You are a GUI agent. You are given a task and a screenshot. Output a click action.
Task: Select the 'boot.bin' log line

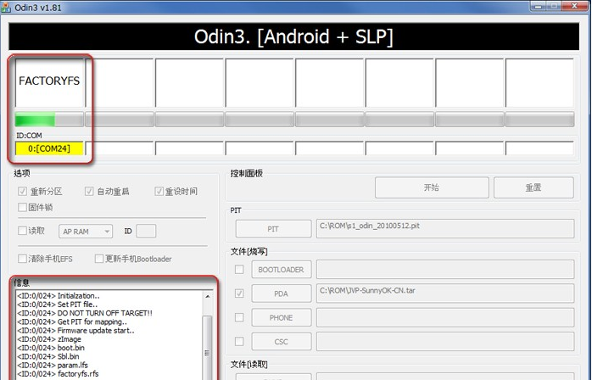(x=51, y=348)
